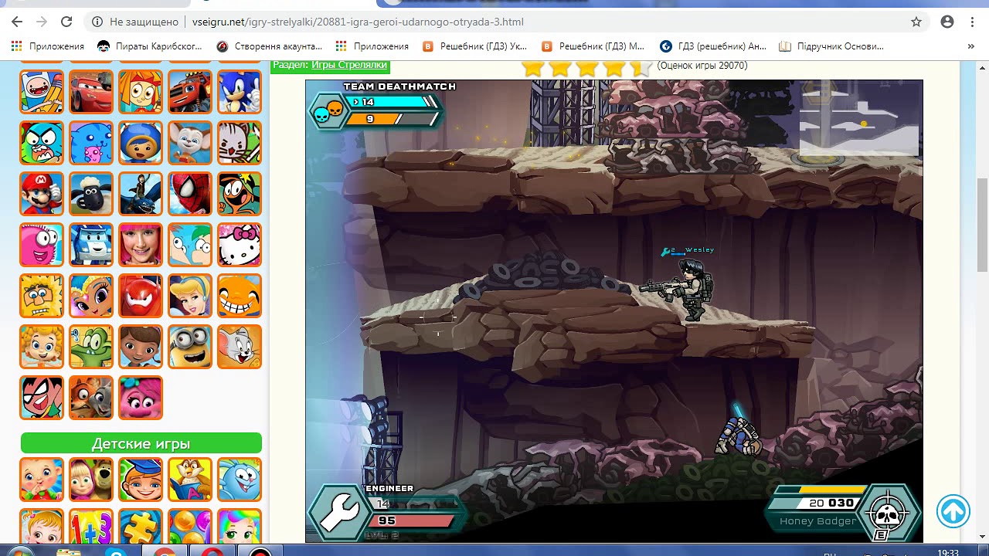Select the pink Trolls Poppy game icon

coord(141,397)
